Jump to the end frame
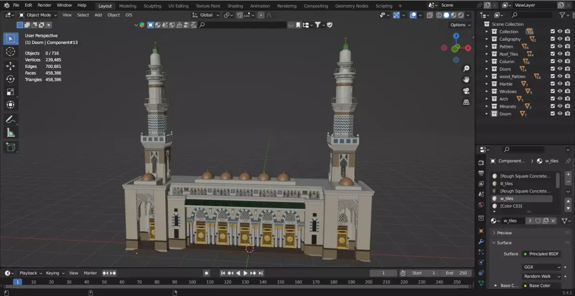The width and height of the screenshot is (575, 296). (261, 273)
